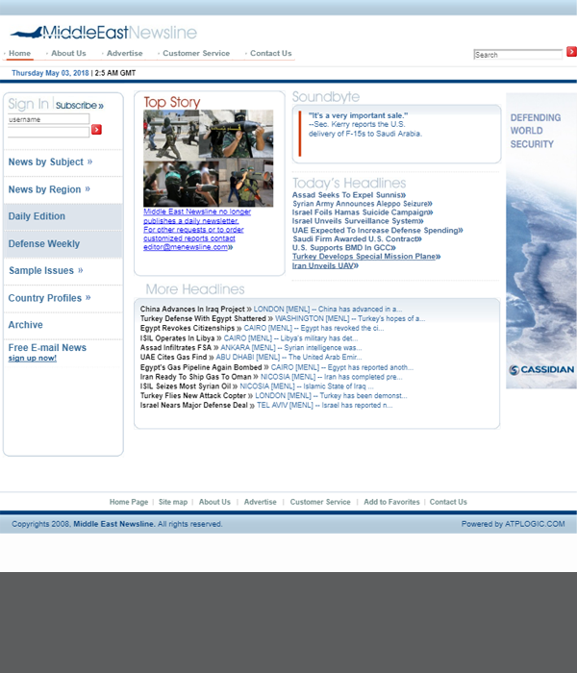Click Advertise in footer

[x=261, y=502]
